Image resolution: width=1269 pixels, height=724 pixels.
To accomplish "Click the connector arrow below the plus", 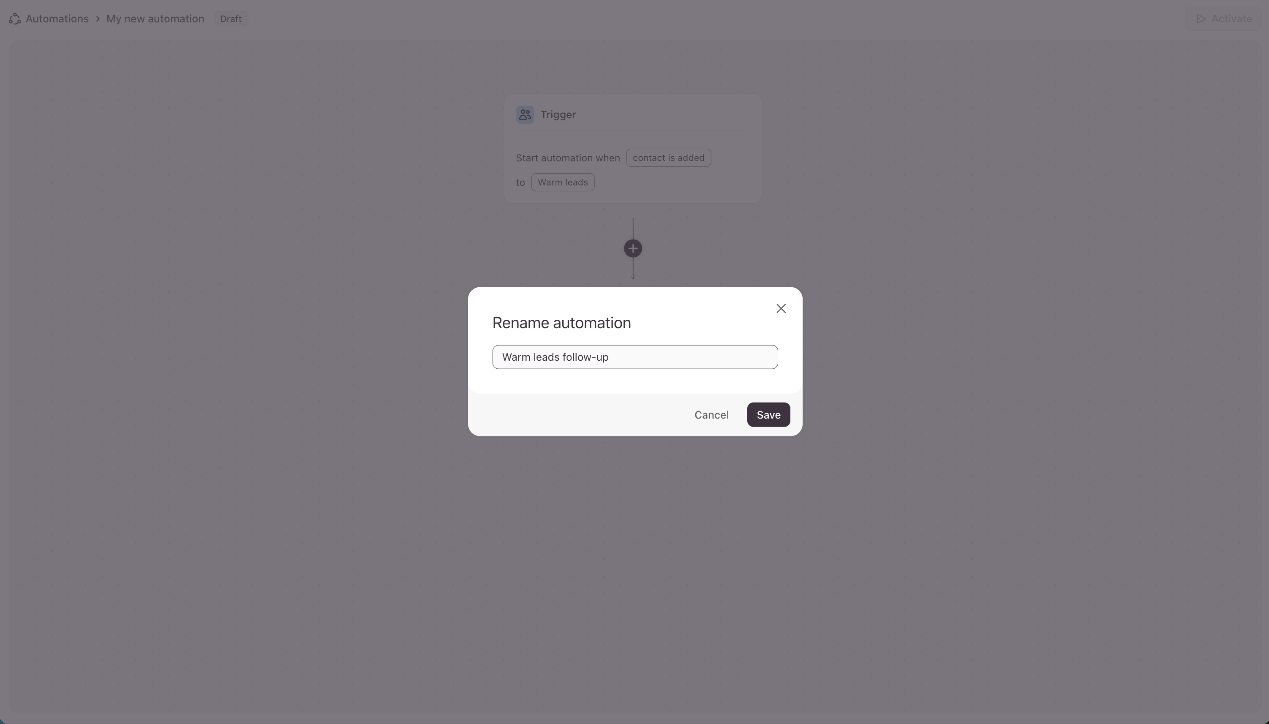I will click(x=633, y=269).
